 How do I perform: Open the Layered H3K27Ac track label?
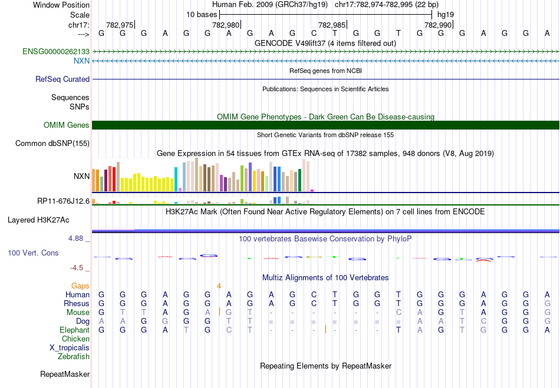pyautogui.click(x=38, y=220)
